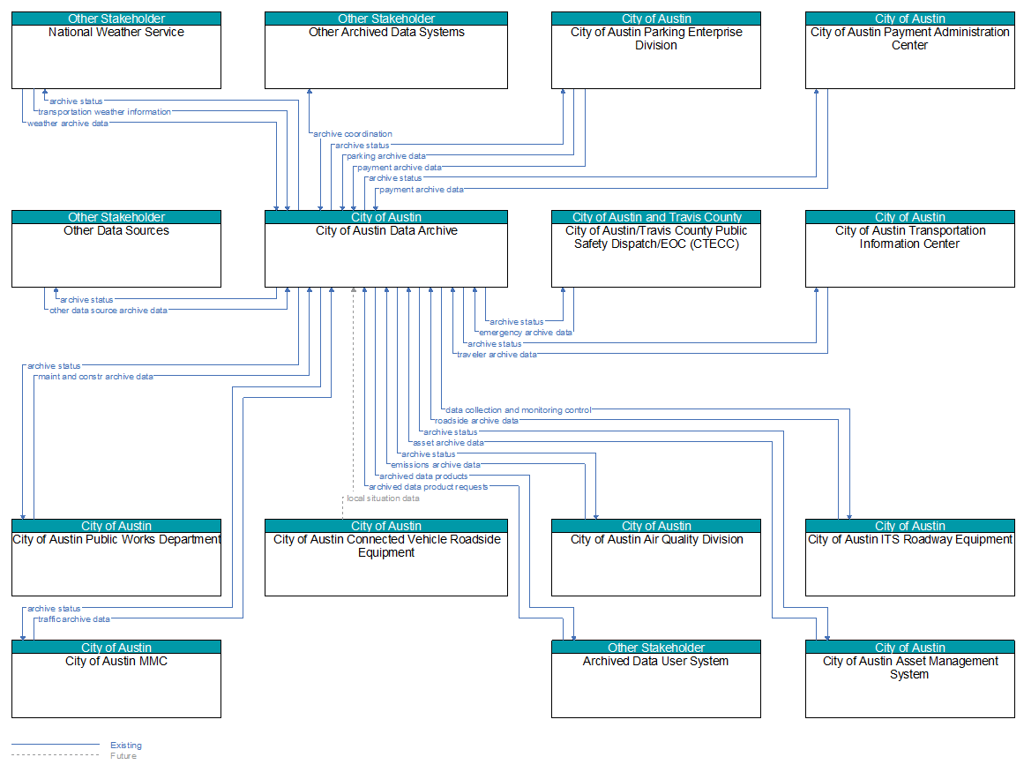The width and height of the screenshot is (1024, 772).
Task: Select City of Austin Parking Enterprise Division box
Action: 655,50
